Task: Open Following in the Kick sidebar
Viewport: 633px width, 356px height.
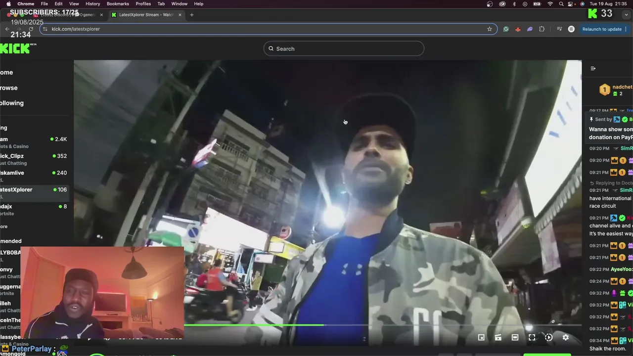Action: click(12, 103)
